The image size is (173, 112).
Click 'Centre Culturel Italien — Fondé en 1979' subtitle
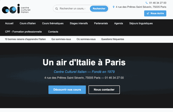pos(84,72)
